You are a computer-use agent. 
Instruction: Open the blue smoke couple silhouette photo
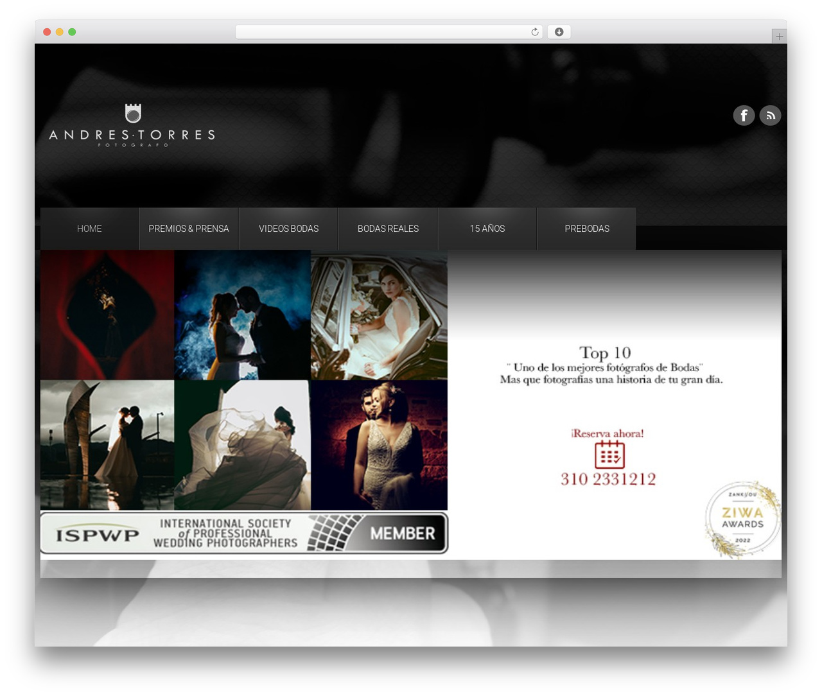coord(243,315)
